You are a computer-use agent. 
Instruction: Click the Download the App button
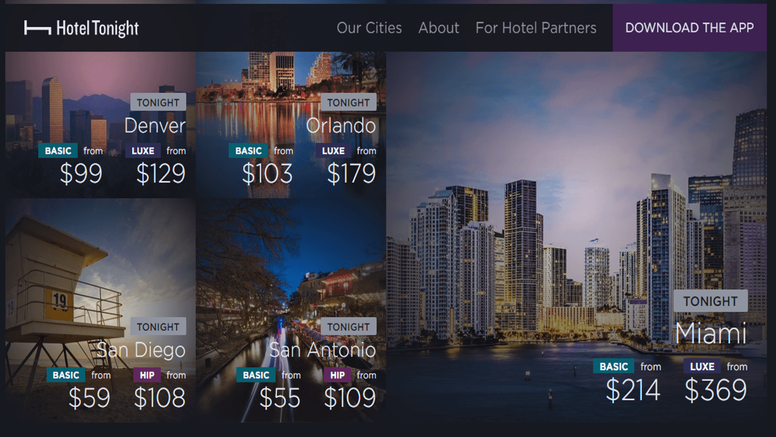point(689,28)
